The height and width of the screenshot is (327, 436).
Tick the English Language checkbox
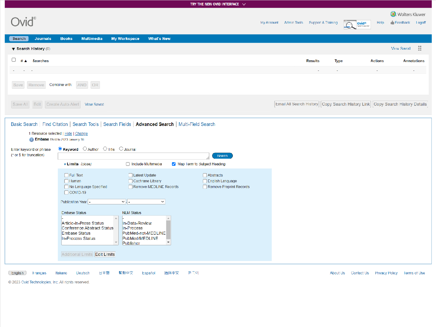pyautogui.click(x=205, y=181)
